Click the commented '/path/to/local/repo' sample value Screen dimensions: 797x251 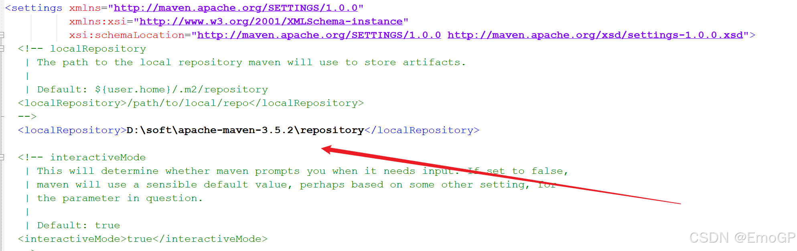click(x=188, y=103)
